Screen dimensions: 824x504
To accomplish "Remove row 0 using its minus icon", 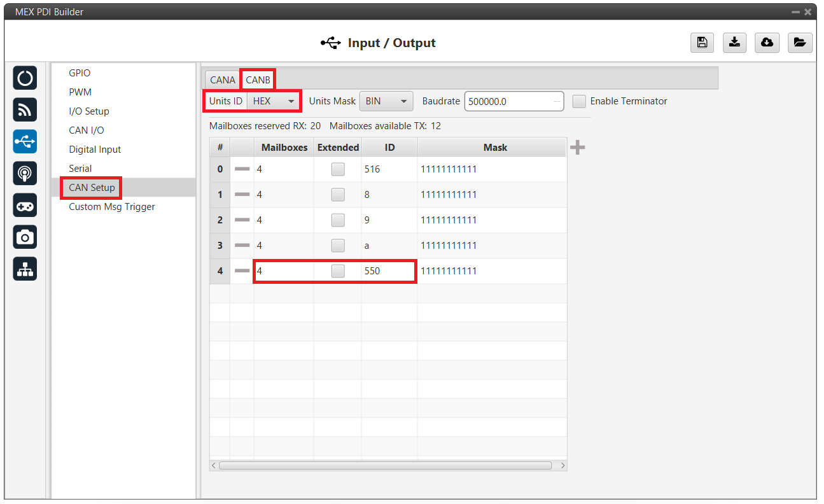I will [x=242, y=169].
